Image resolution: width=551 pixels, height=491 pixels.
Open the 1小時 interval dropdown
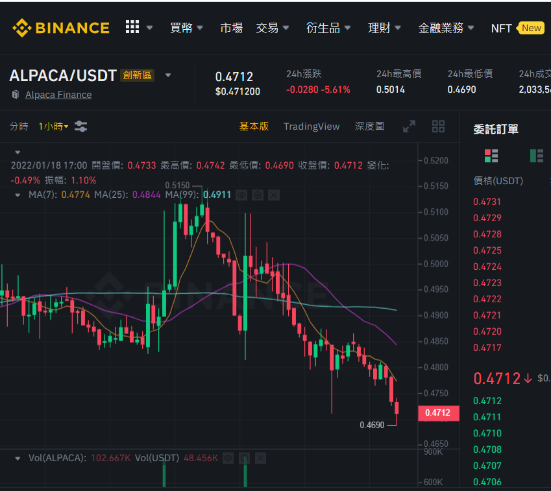(x=53, y=126)
